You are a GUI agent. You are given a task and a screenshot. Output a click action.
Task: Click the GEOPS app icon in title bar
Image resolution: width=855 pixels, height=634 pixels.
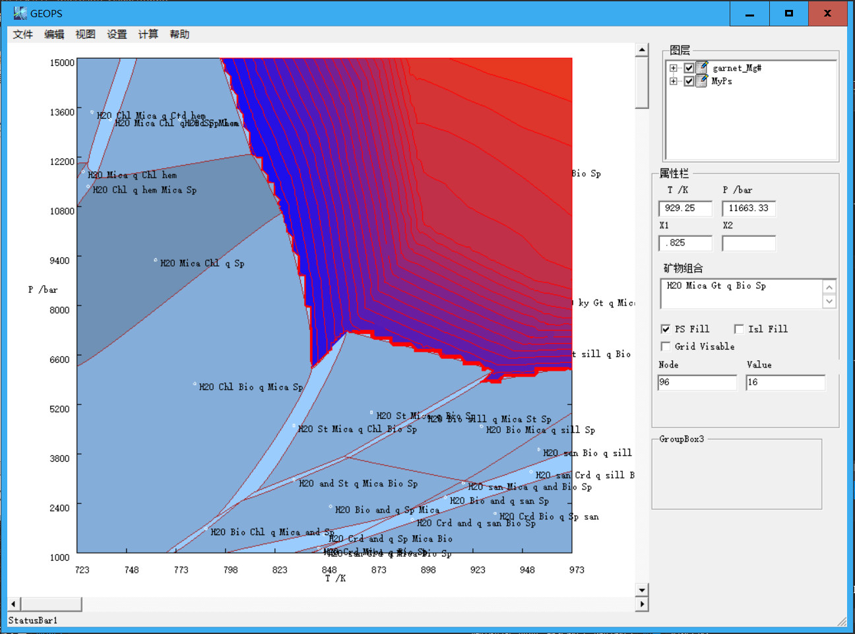click(20, 13)
